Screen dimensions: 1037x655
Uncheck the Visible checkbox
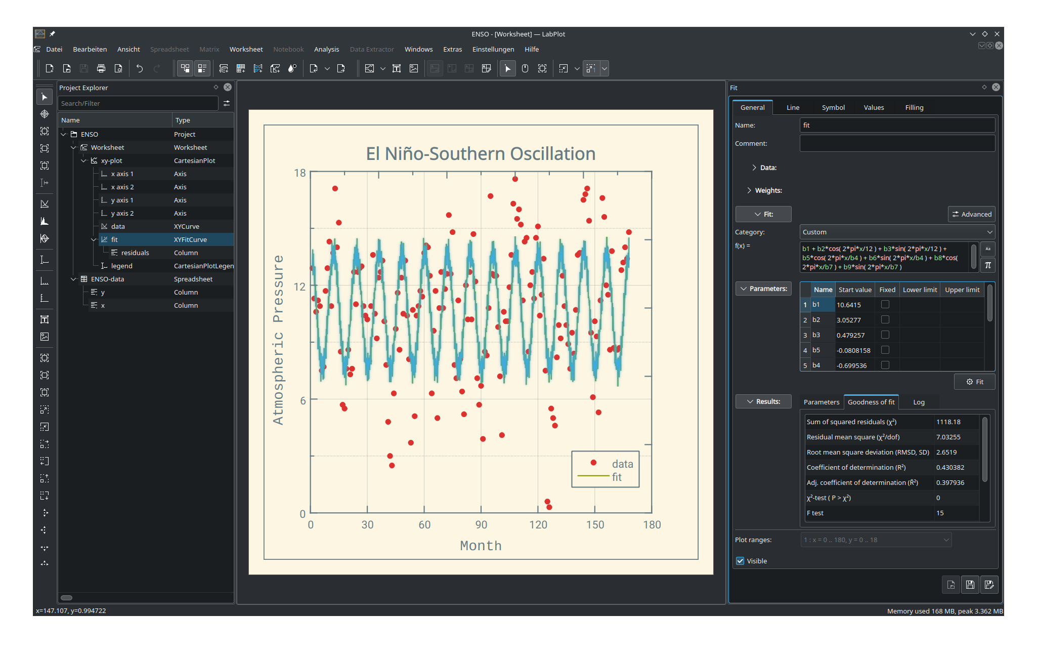pos(740,561)
